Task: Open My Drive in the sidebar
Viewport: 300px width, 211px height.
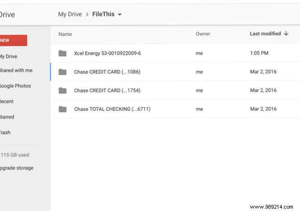Action: [8, 57]
